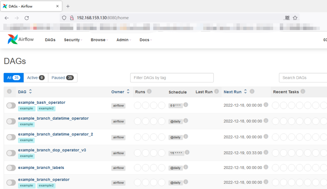Click info icon next to Last Run header
Viewport: 327px width, 189px height.
(216, 91)
